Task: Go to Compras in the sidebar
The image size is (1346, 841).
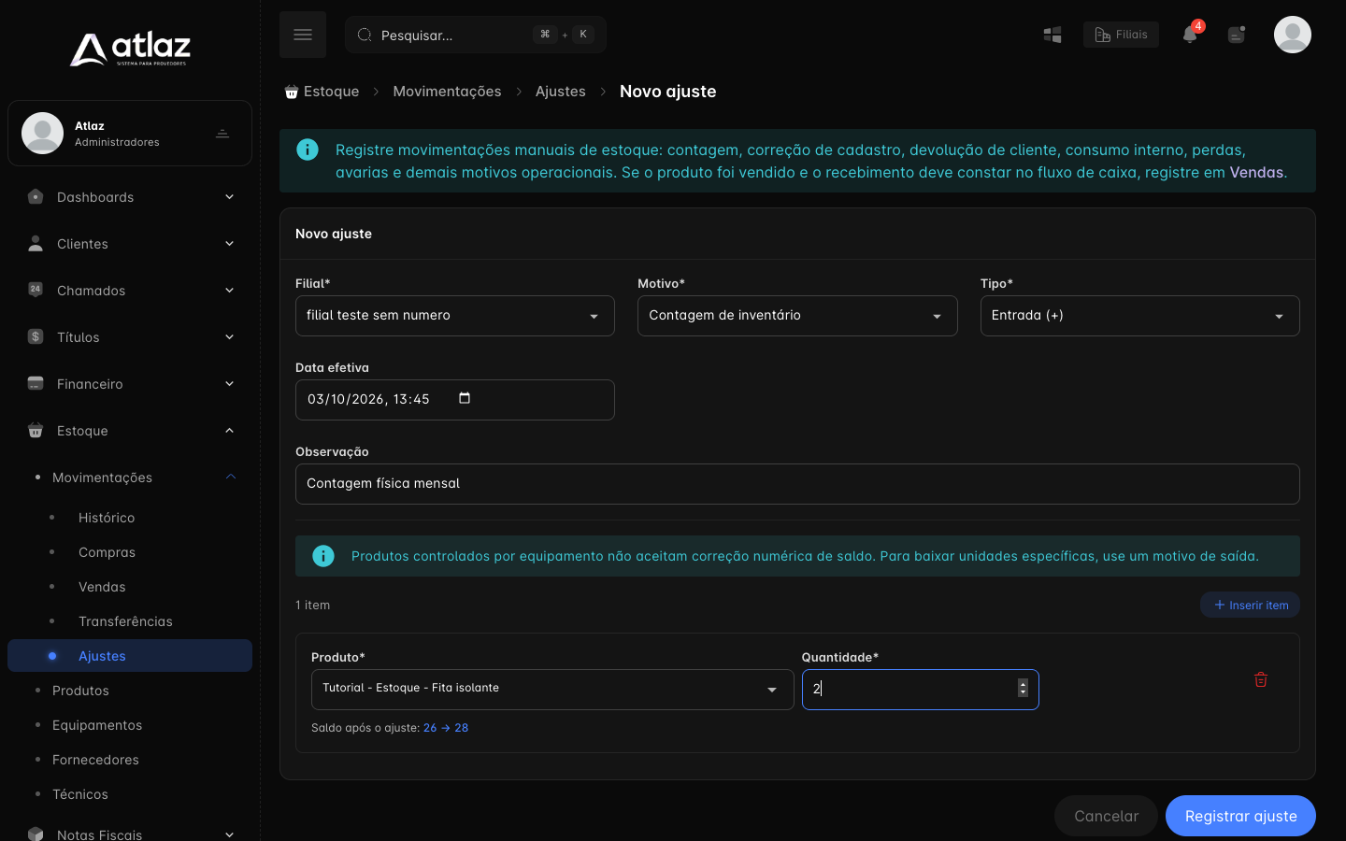Action: [107, 552]
